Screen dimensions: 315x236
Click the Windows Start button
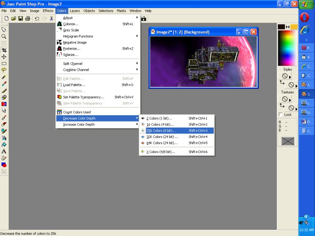(307, 4)
